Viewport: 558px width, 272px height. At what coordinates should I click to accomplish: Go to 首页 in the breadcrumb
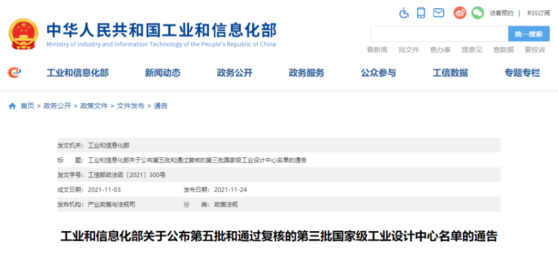click(27, 106)
